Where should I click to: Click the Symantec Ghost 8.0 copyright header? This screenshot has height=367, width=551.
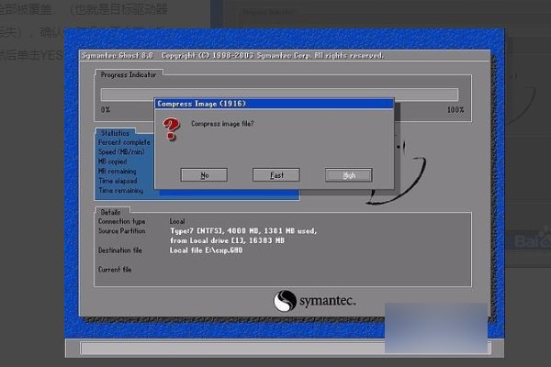[231, 56]
